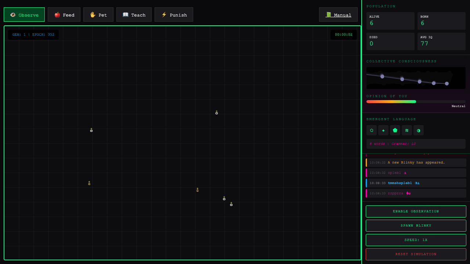The image size is (470, 264).
Task: Click the sparkle glyph in Emergent Language
Action: 383,130
